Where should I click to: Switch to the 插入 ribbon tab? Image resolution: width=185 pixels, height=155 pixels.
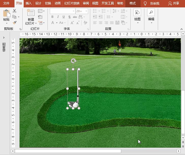(x=29, y=3)
